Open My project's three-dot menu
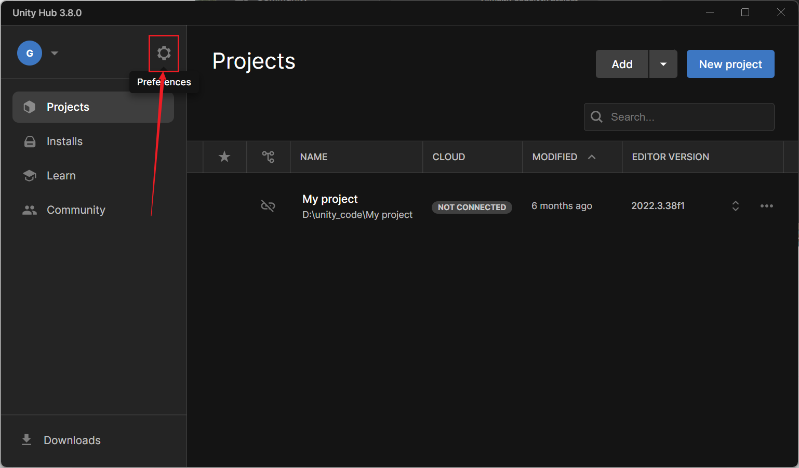The image size is (799, 468). 767,206
